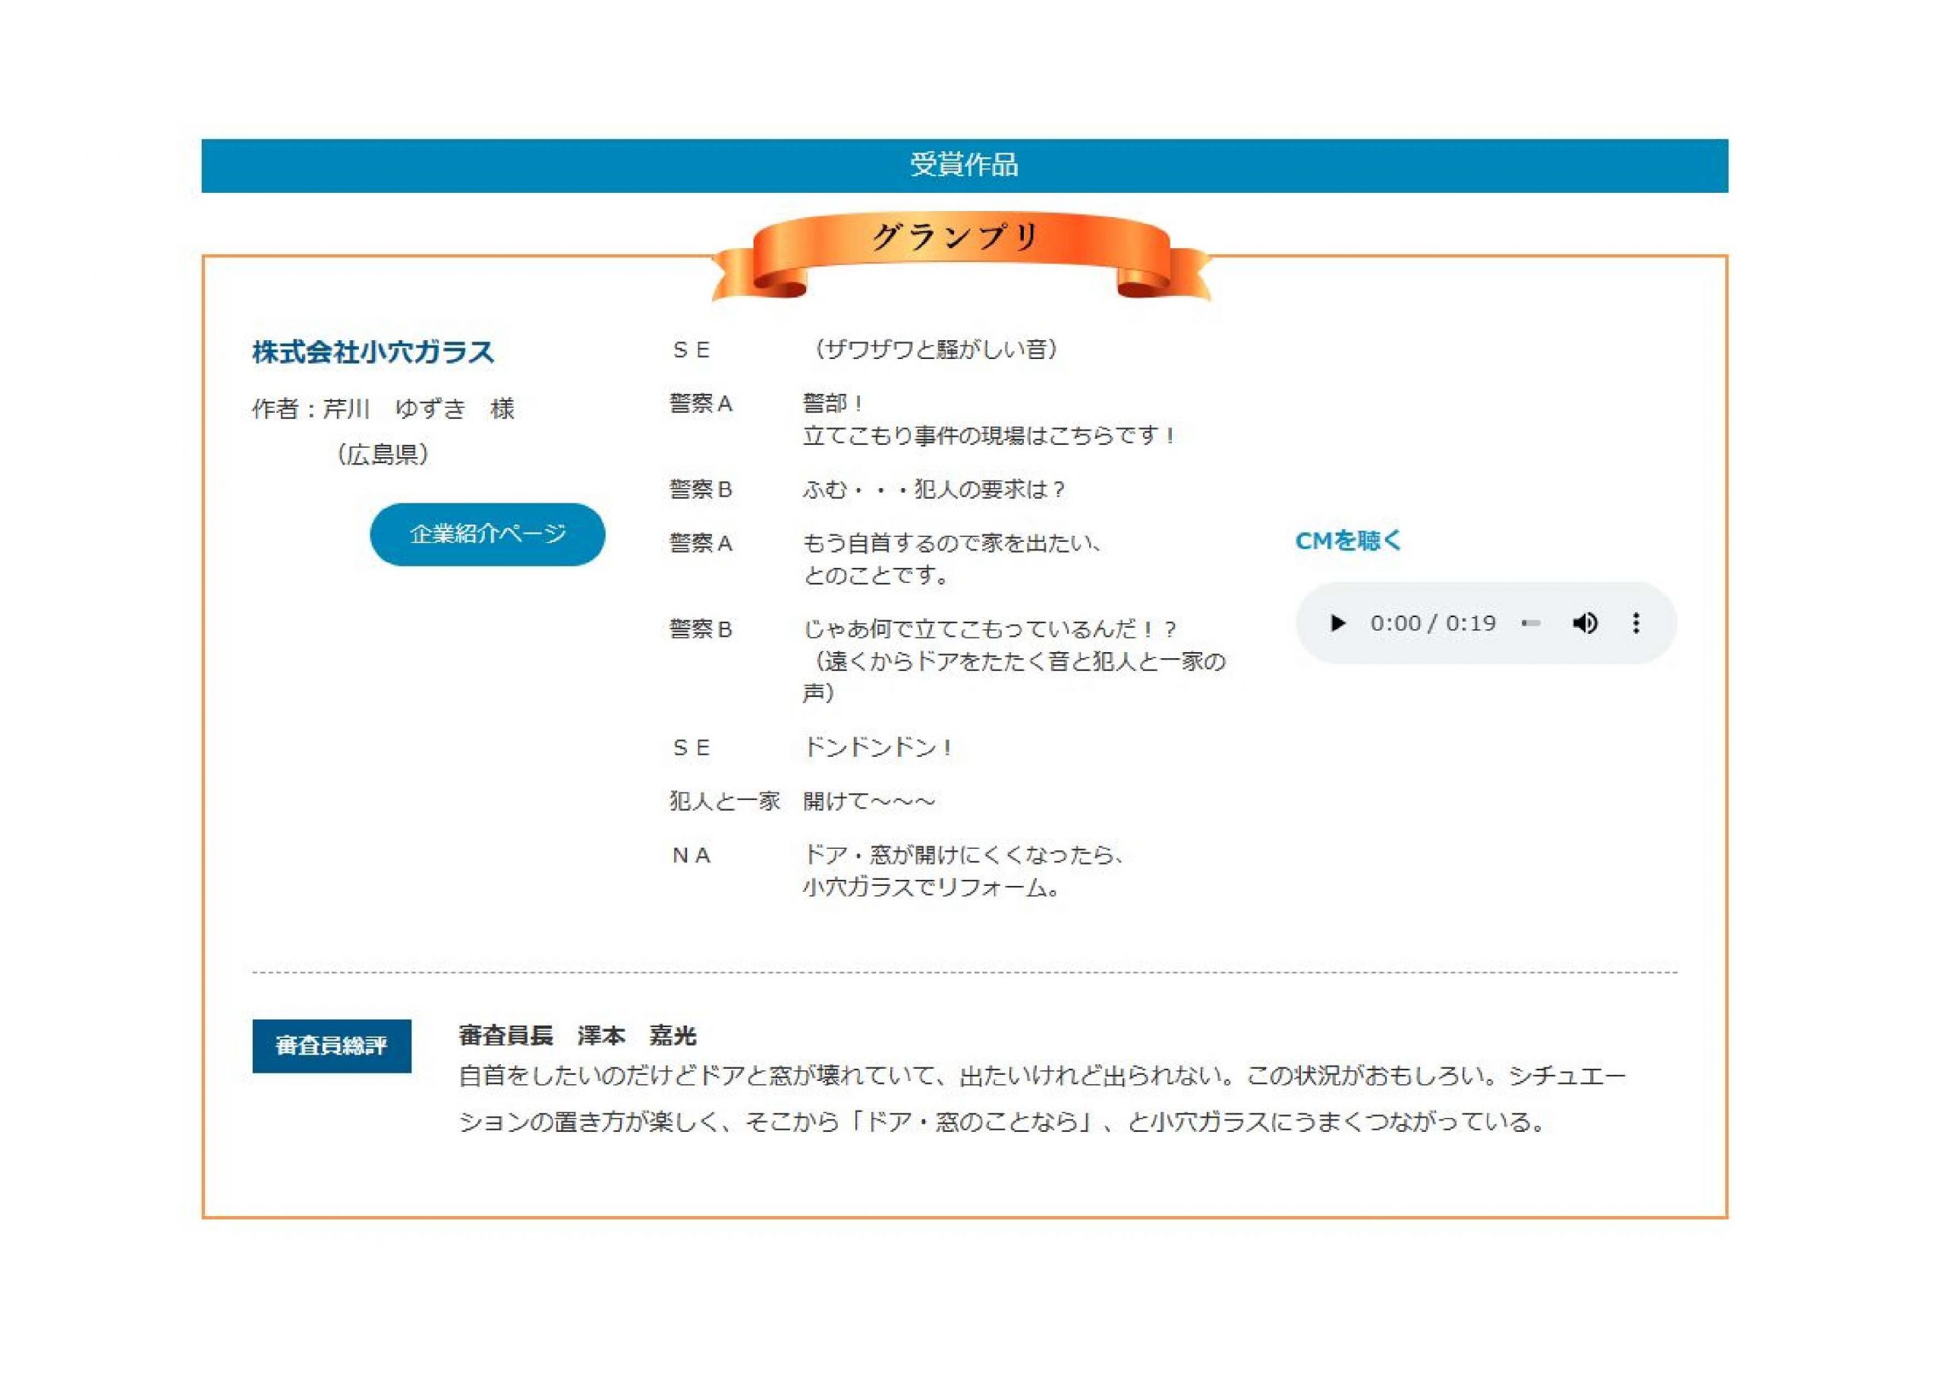Click line 開けて〜〜〜
Image resolution: width=1943 pixels, height=1374 pixels.
(869, 801)
